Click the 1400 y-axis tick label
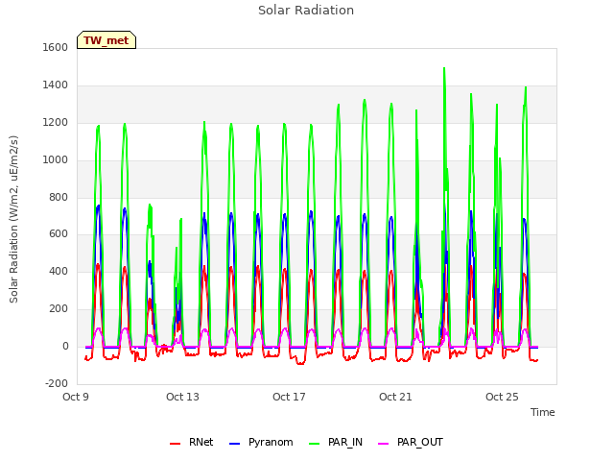Viewport: 614px width, 461px height. [x=56, y=85]
